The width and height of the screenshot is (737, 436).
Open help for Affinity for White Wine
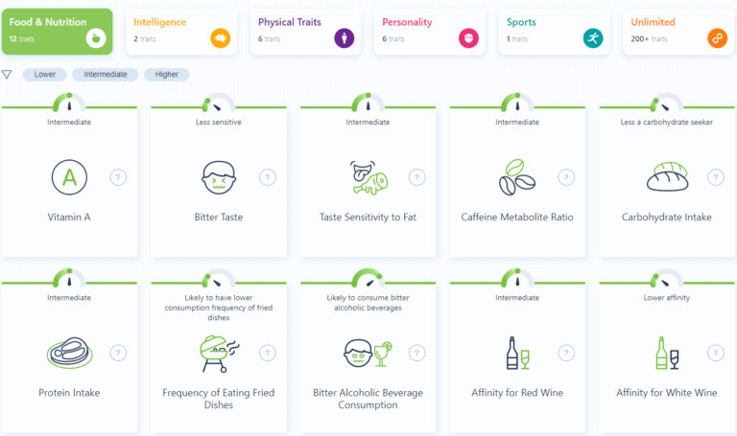[716, 353]
